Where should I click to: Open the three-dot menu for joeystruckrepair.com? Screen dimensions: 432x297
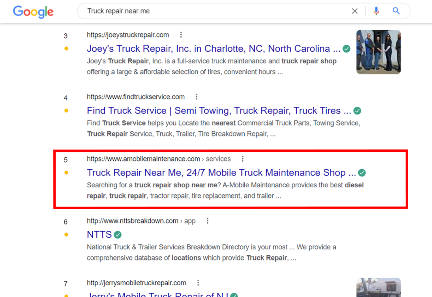pyautogui.click(x=181, y=35)
